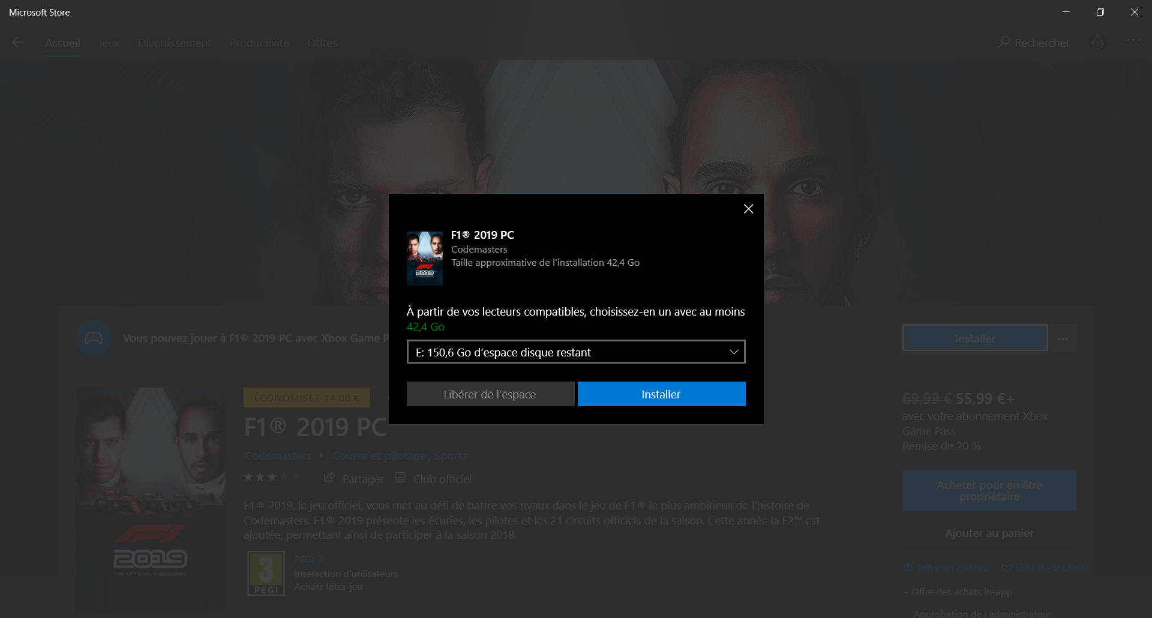
Task: Open the Offres tab
Action: click(x=322, y=43)
